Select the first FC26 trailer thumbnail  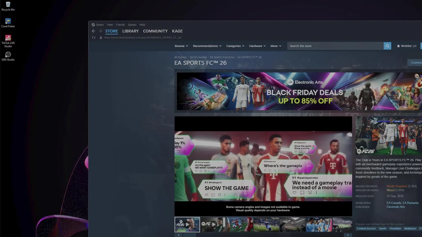click(x=187, y=224)
